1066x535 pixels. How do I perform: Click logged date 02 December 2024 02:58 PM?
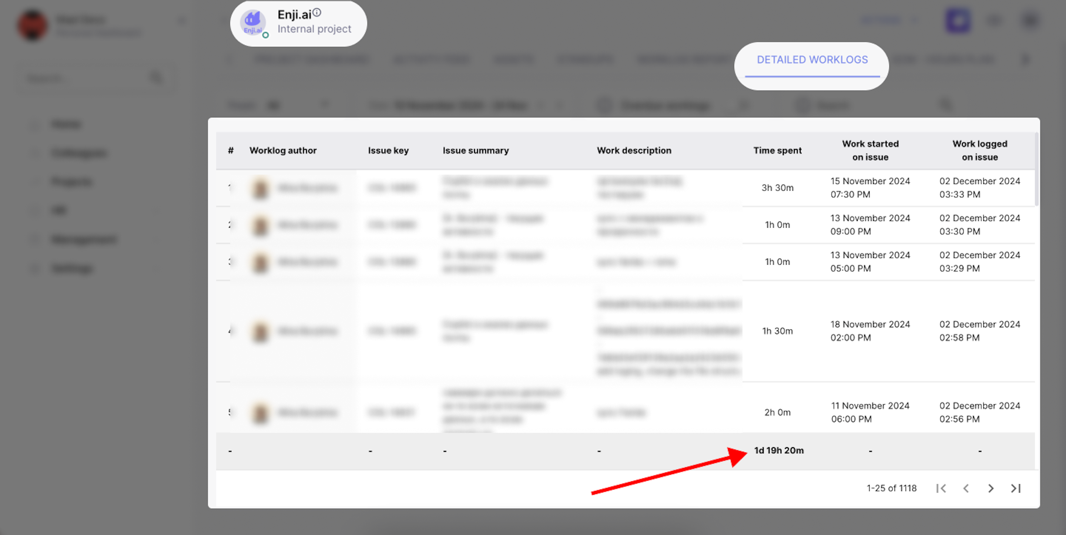tap(979, 331)
